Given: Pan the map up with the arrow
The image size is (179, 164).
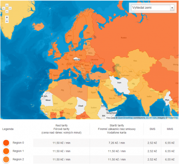Looking at the screenshot, I should coord(7,5).
